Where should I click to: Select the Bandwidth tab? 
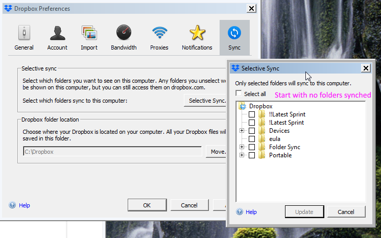124,38
